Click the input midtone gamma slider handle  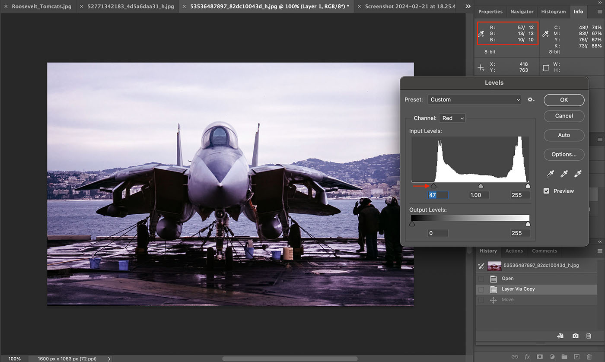tap(481, 186)
